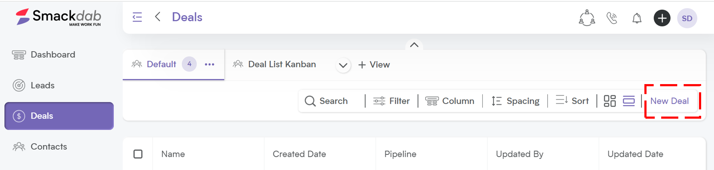Open Default view three-dots options

pos(210,65)
